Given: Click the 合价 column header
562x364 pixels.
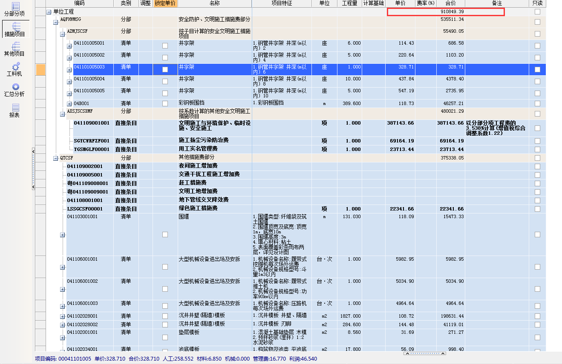Looking at the screenshot, I should click(450, 3).
